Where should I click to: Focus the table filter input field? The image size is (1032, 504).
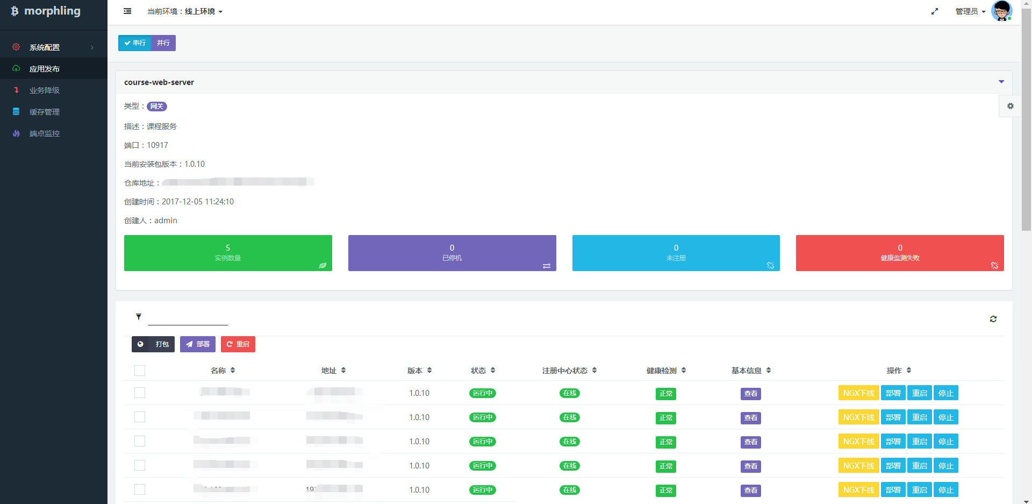point(188,317)
